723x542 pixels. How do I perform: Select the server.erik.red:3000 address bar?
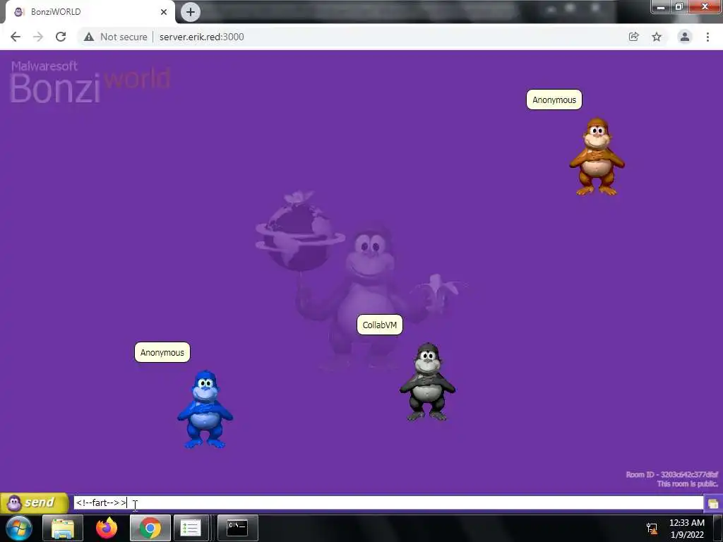[x=201, y=37]
